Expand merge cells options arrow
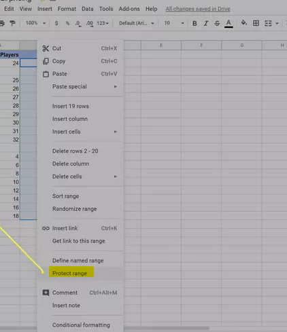287x332 pixels. pos(277,23)
